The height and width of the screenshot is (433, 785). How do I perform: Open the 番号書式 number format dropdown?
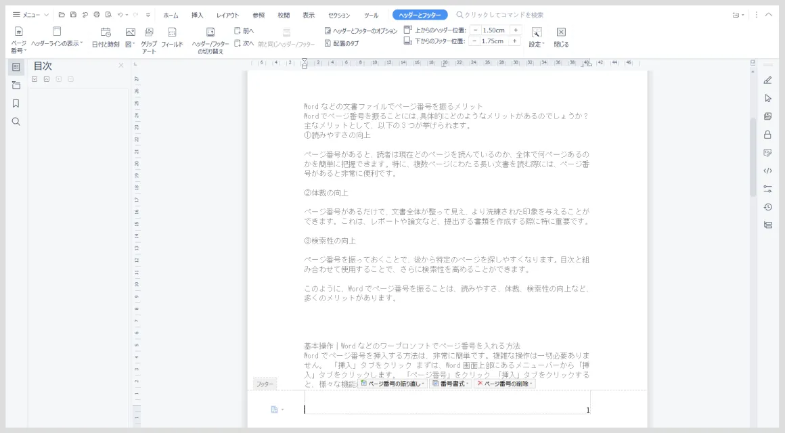[451, 384]
